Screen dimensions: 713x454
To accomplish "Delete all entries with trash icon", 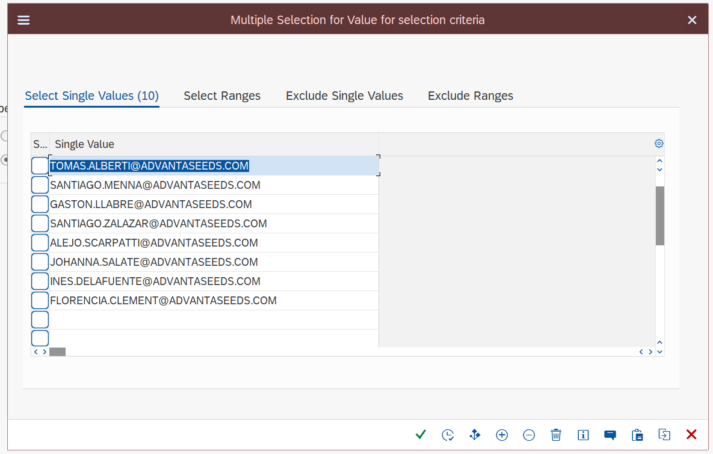I will coord(556,435).
